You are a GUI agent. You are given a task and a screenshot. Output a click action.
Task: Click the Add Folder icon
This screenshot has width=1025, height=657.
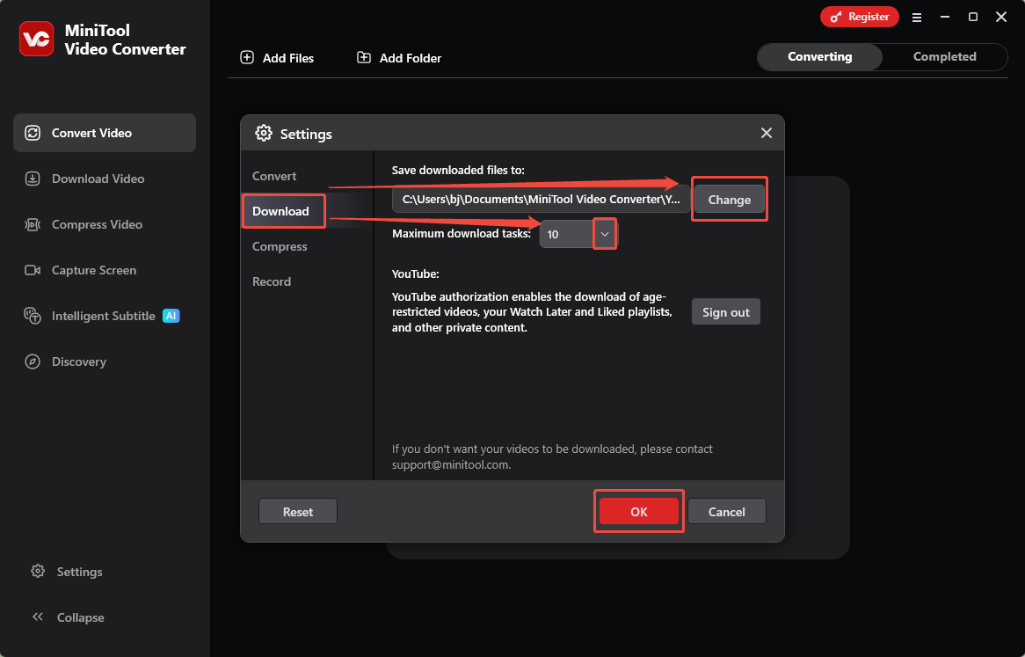[363, 56]
